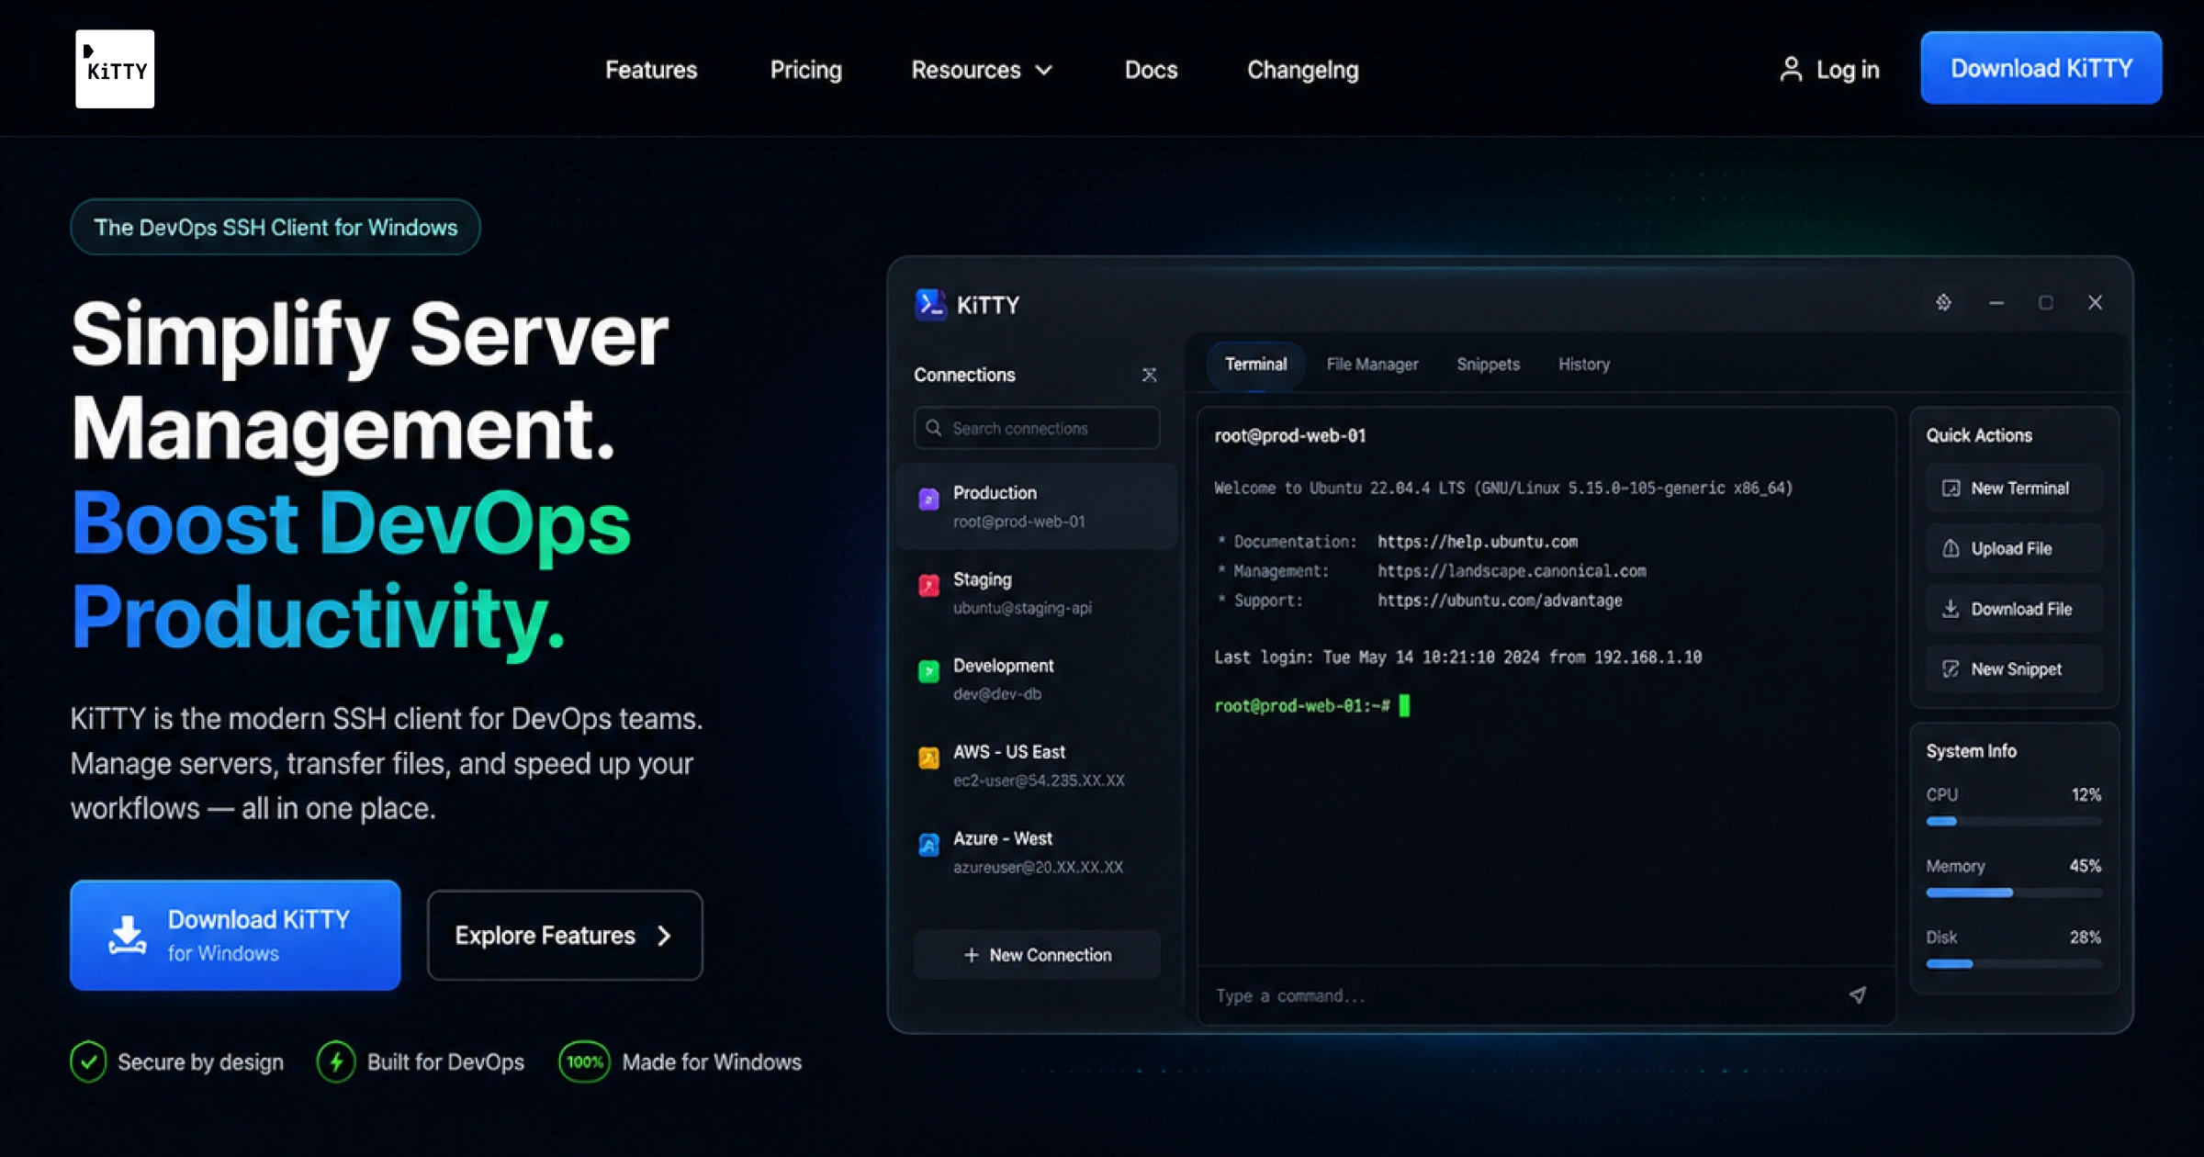The image size is (2204, 1157).
Task: Click the root@prod-web-01 terminal header text
Action: [1289, 436]
